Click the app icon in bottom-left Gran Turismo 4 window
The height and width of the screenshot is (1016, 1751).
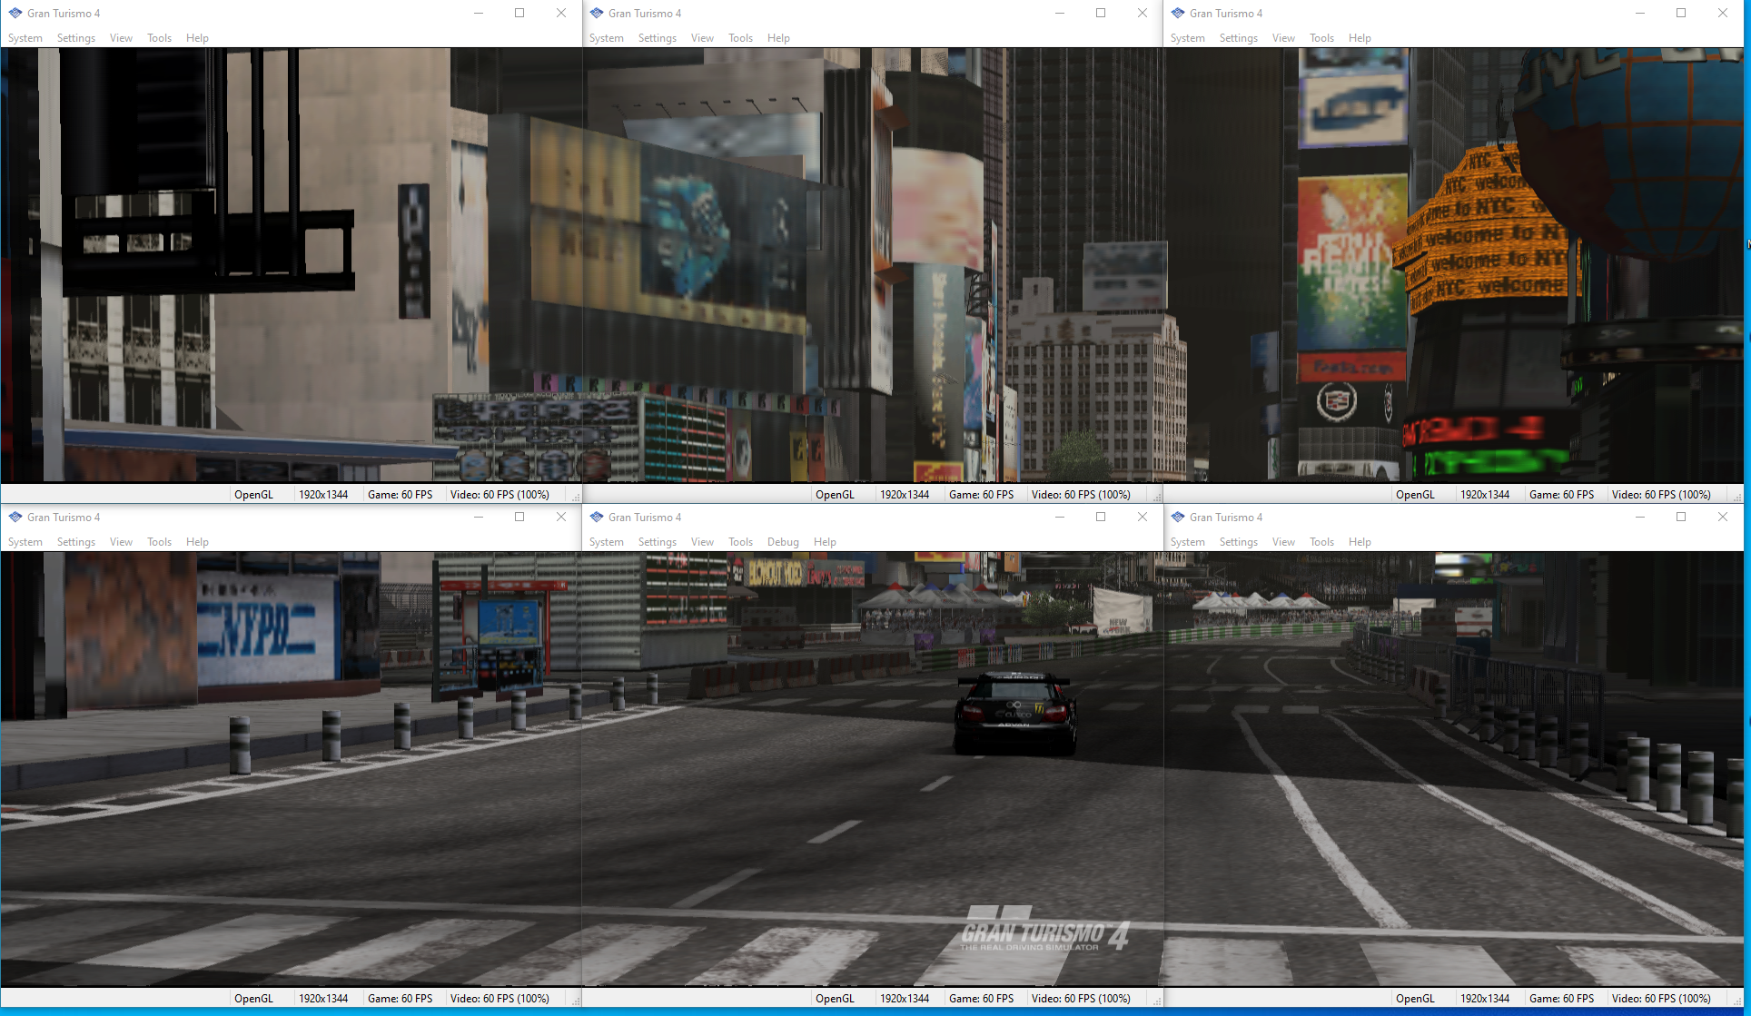point(15,517)
